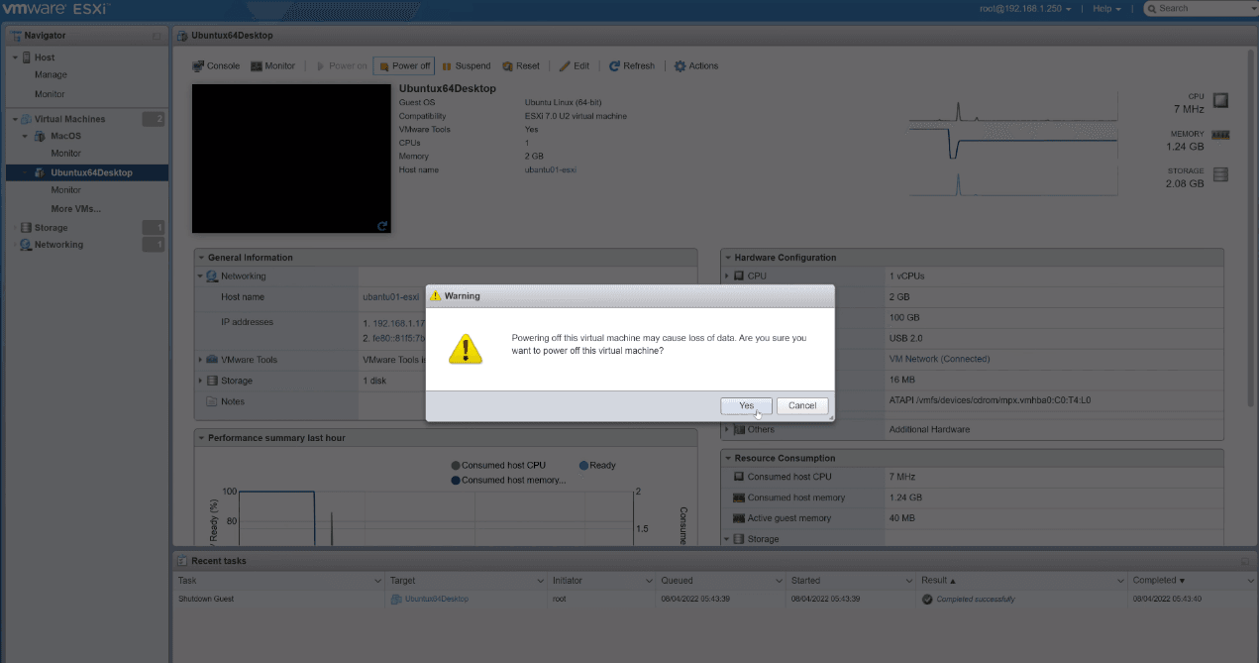This screenshot has height=663, width=1259.
Task: Click the Navigator panel collapse icon
Action: (157, 36)
